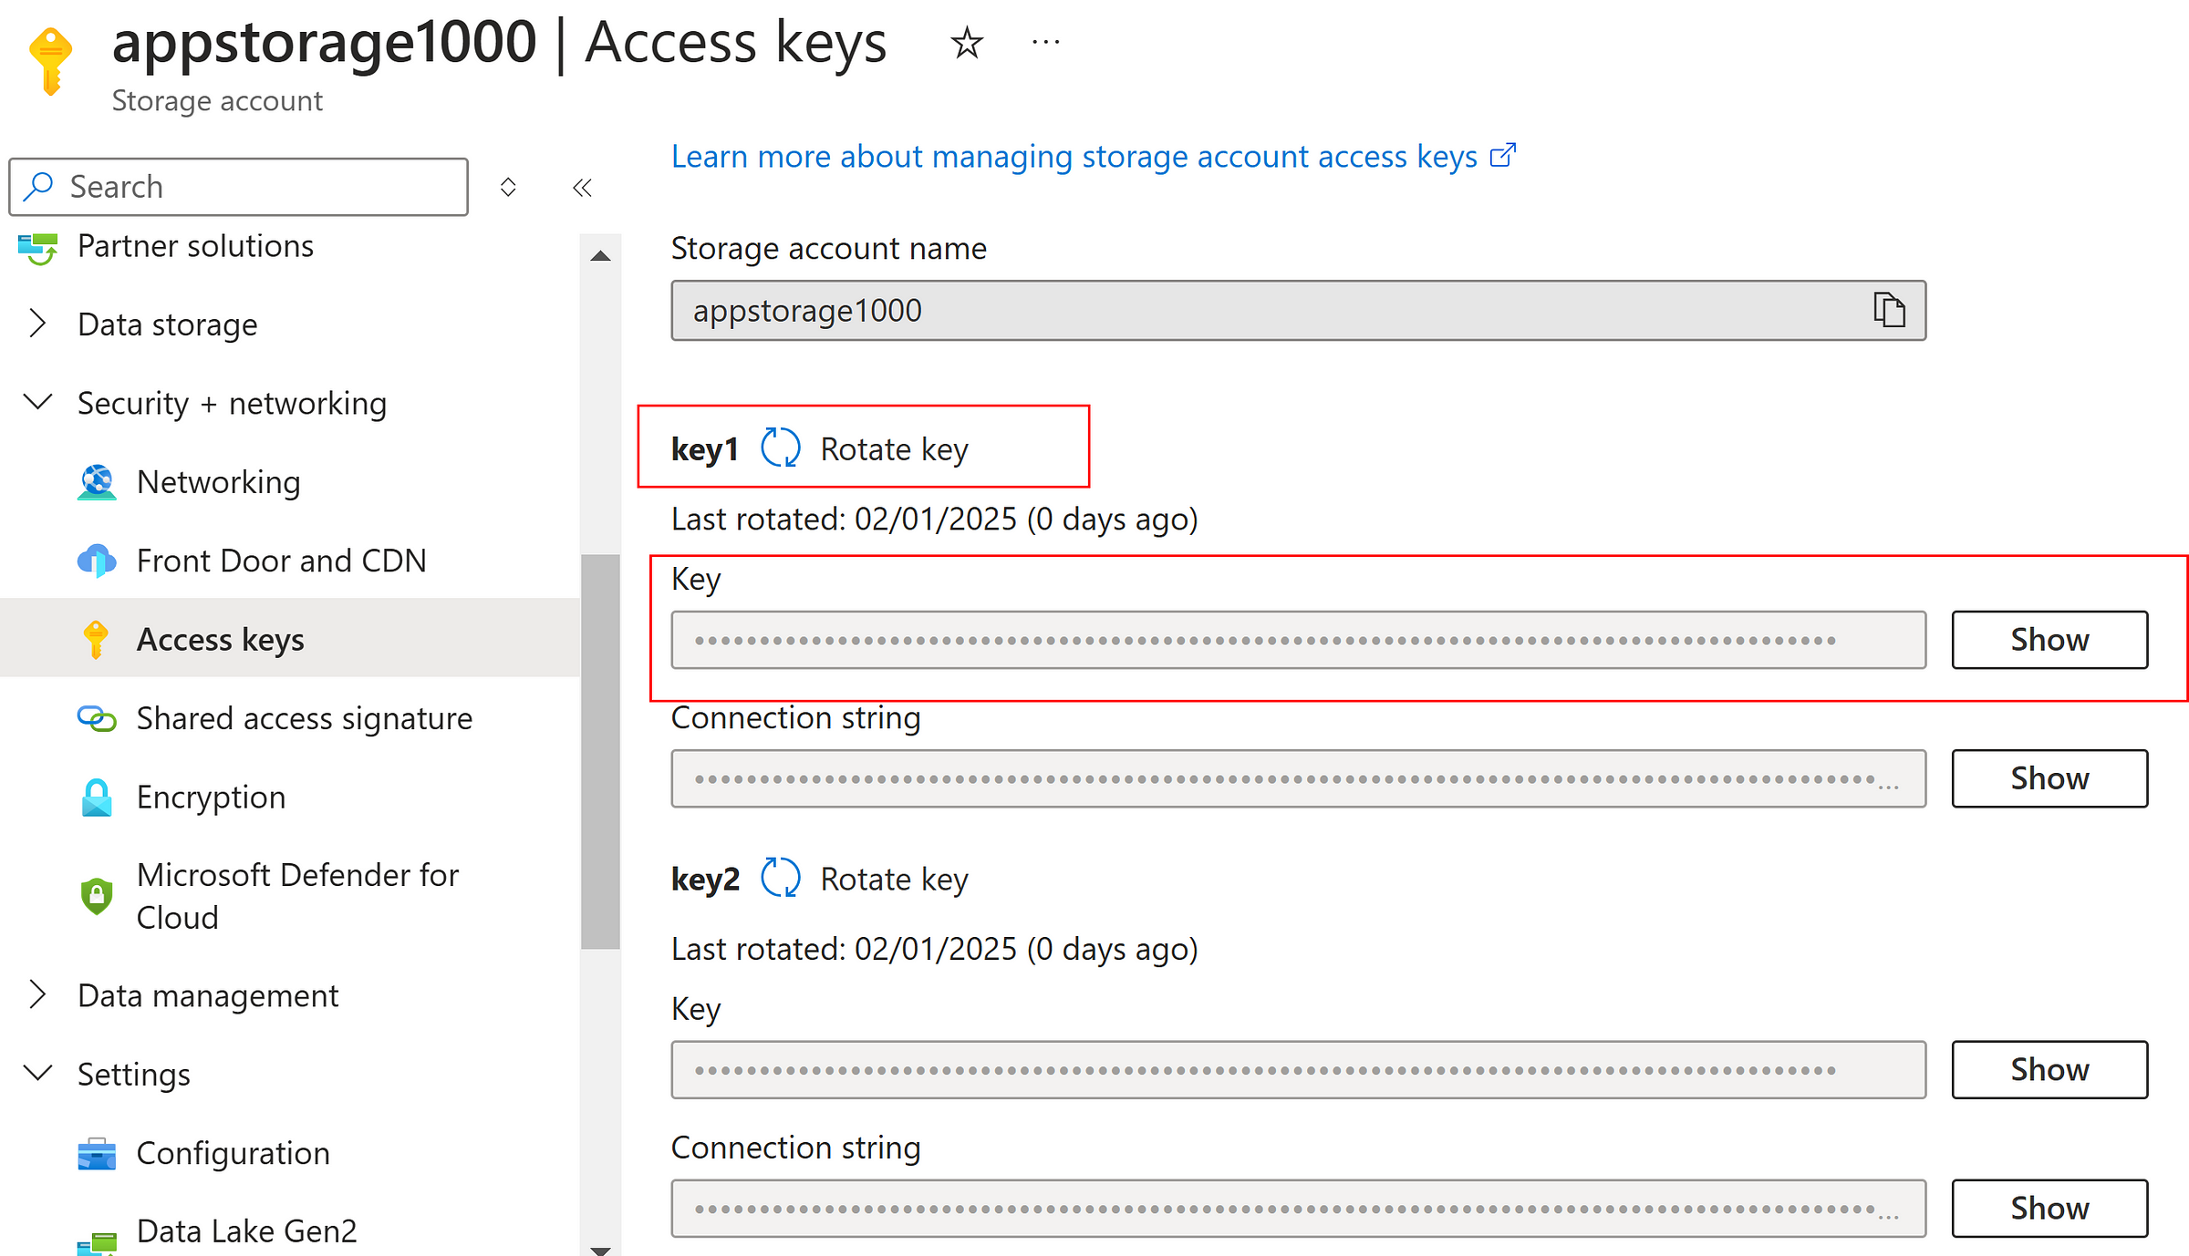This screenshot has width=2189, height=1256.
Task: Collapse the sidebar with the double chevron
Action: 582,188
